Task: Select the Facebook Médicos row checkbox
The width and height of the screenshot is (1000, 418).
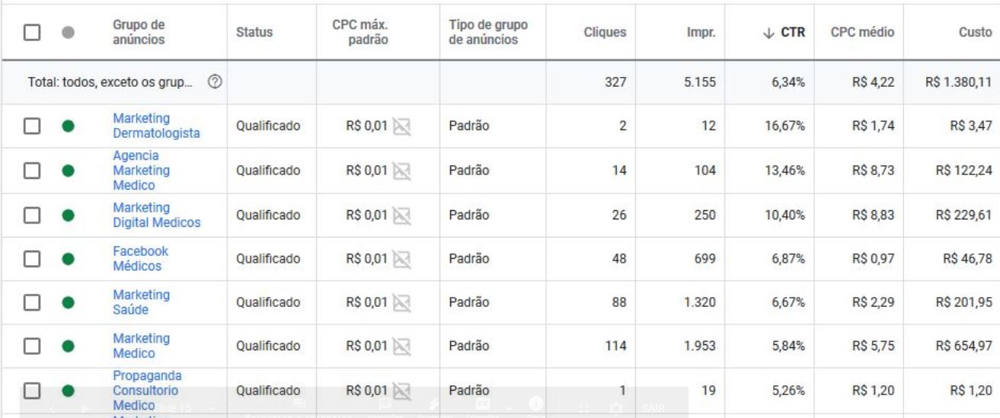Action: [31, 260]
